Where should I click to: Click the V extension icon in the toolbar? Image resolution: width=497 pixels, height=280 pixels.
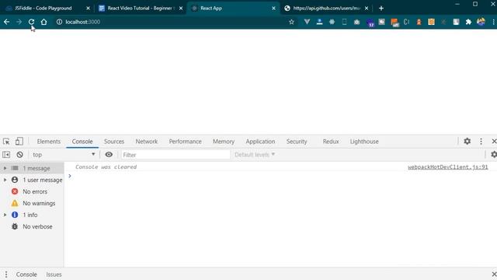[307, 22]
